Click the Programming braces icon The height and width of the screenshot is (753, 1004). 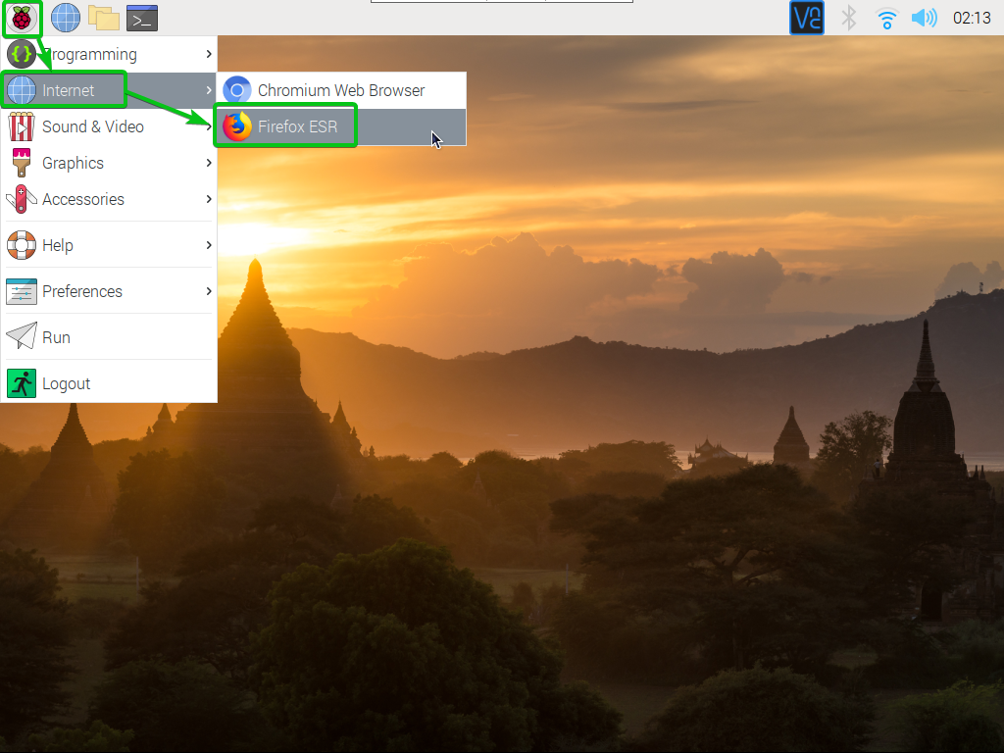pos(22,54)
